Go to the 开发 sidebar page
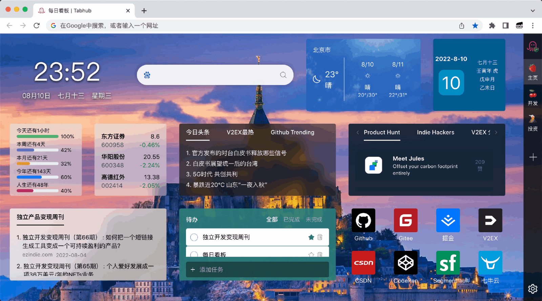The height and width of the screenshot is (301, 542). coord(533,98)
